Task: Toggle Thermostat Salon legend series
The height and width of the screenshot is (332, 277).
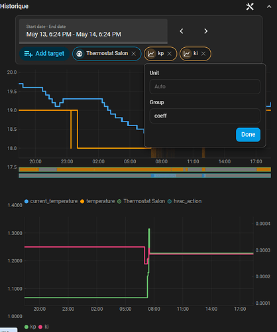Action: pos(141,201)
